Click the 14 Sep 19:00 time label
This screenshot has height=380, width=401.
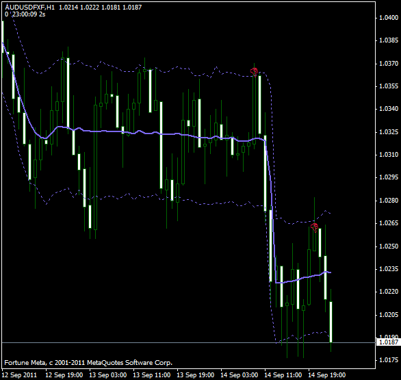click(x=327, y=375)
